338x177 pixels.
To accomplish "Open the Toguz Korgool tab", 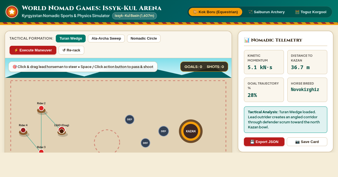I will click(x=311, y=12).
